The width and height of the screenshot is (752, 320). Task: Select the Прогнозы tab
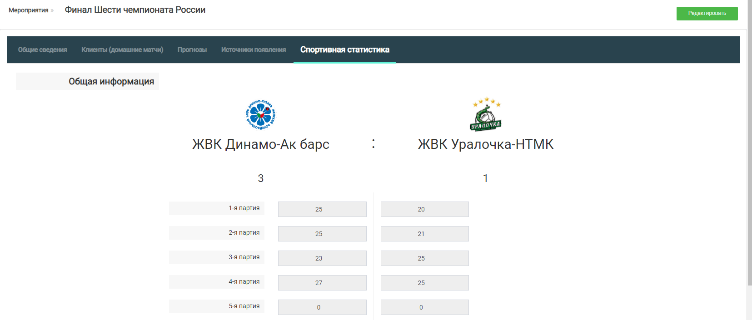pos(192,49)
